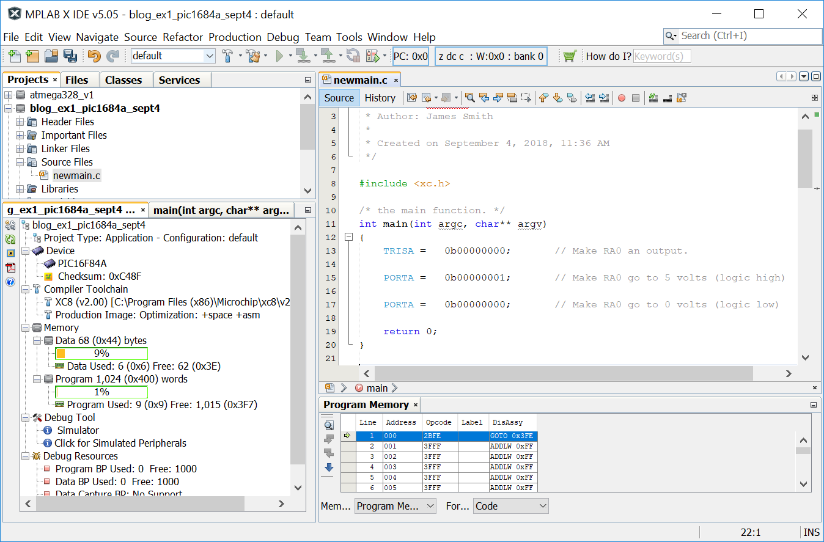
Task: Click the New File toolbar icon
Action: (15, 56)
